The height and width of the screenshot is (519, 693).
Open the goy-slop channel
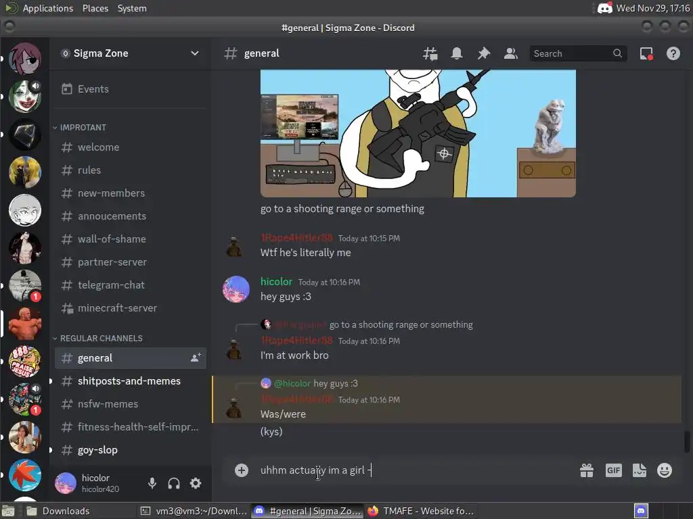coord(130,449)
